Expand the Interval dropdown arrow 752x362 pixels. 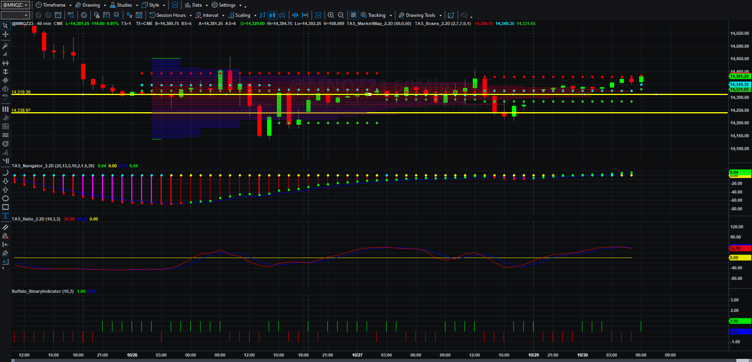(x=223, y=16)
